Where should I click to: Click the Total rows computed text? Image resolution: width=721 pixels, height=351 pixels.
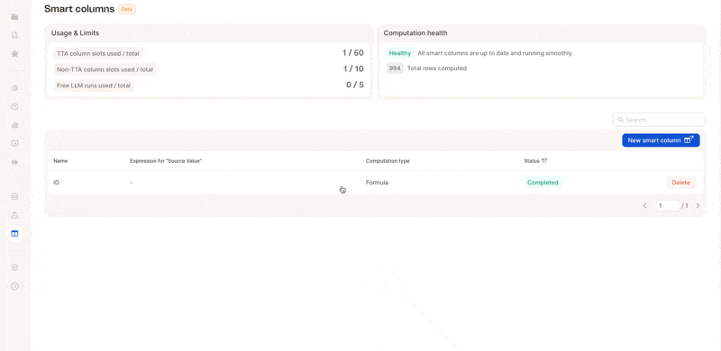437,68
